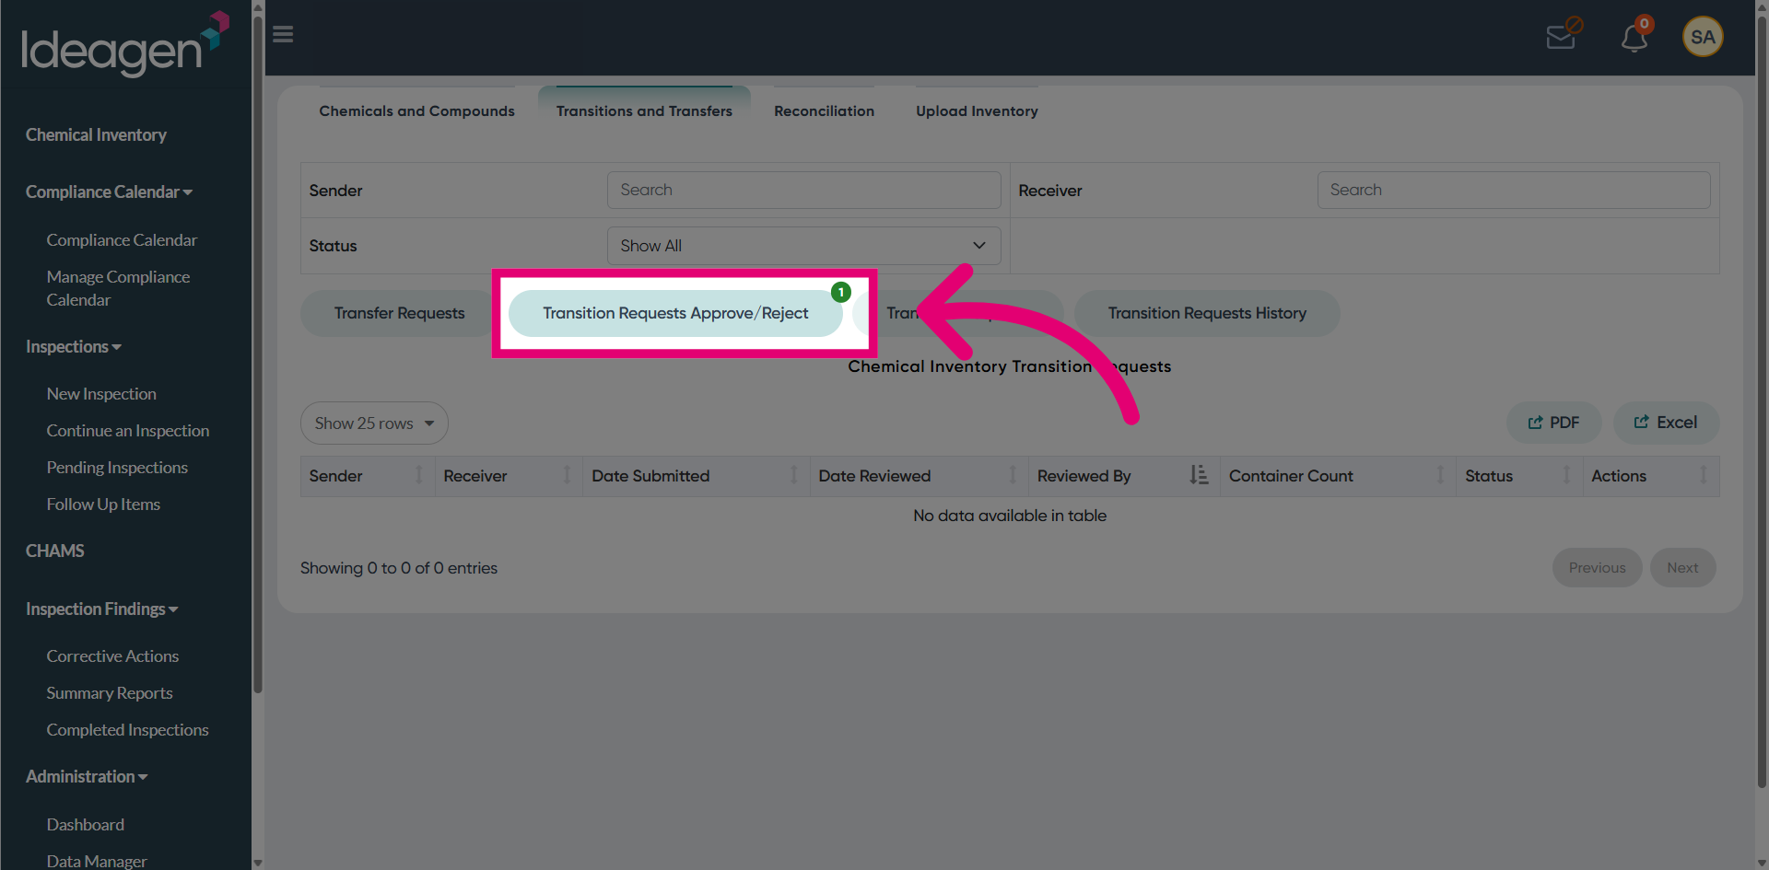
Task: Open Follow Up Items link
Action: tap(103, 504)
